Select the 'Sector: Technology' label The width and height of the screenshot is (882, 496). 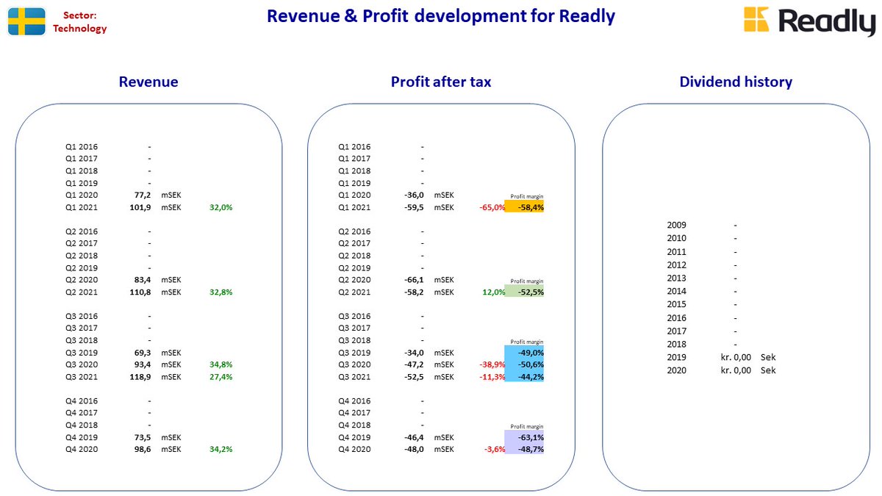[79, 22]
